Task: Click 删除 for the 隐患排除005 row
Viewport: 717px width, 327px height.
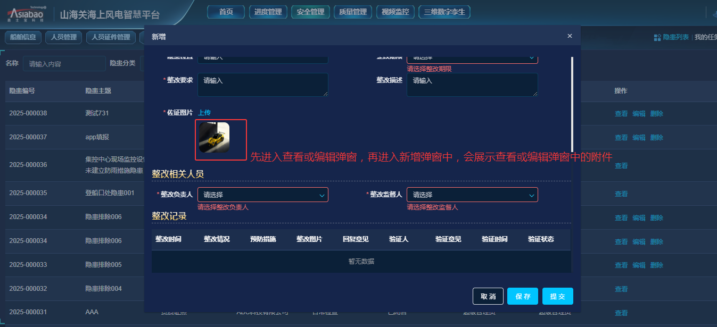Action: (657, 265)
